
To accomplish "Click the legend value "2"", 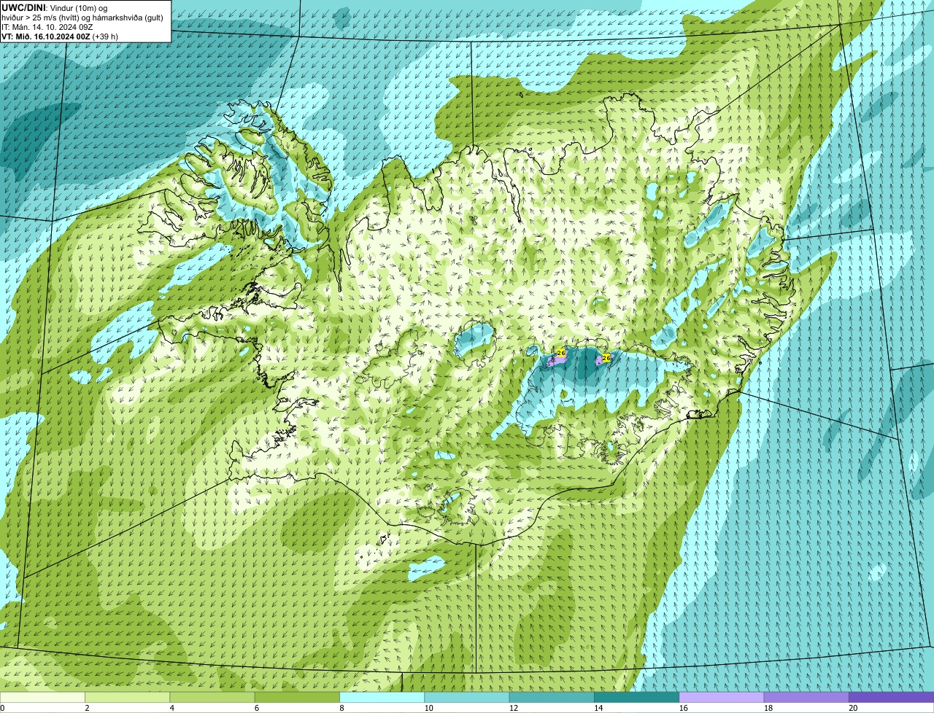I will pos(87,708).
